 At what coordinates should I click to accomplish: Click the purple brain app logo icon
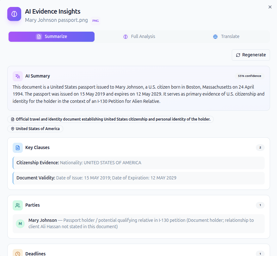point(14,14)
